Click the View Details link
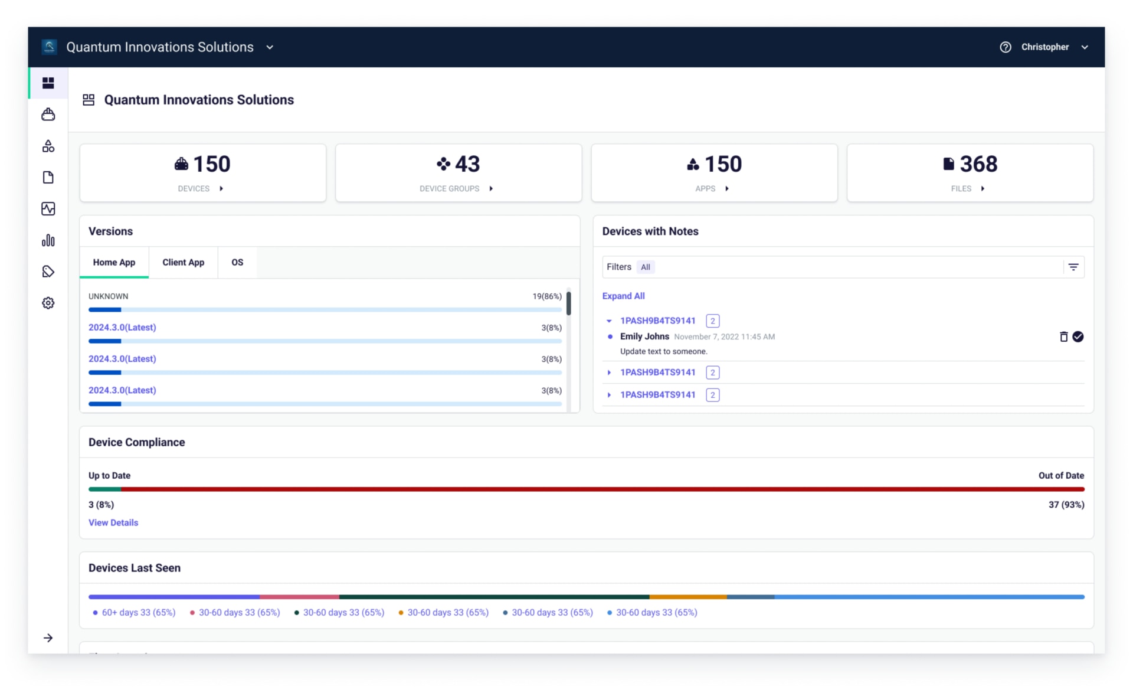 pos(113,522)
